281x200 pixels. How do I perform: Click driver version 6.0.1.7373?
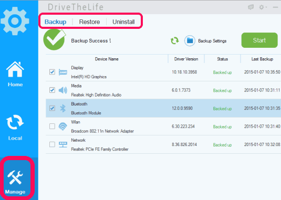pos(181,90)
